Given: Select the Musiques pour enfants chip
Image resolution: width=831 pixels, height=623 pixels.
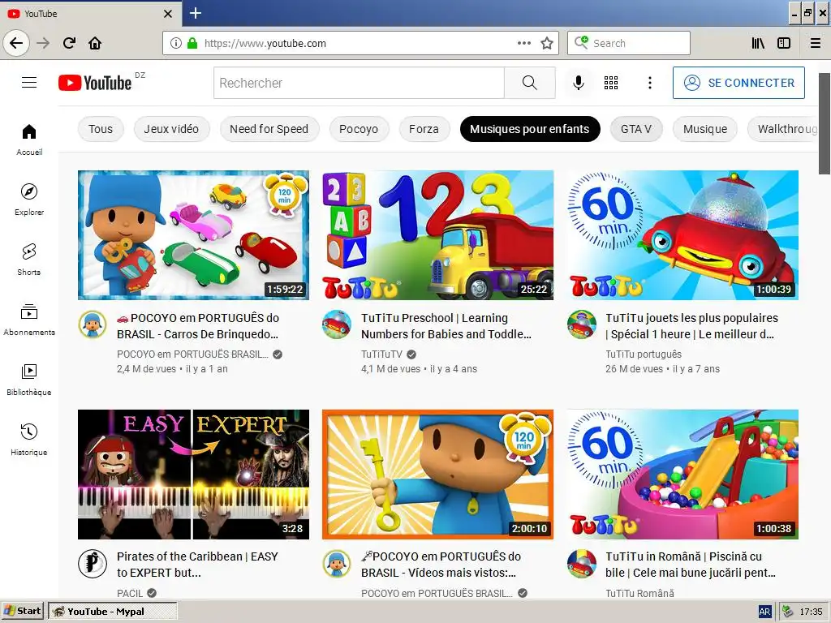Looking at the screenshot, I should pos(530,129).
